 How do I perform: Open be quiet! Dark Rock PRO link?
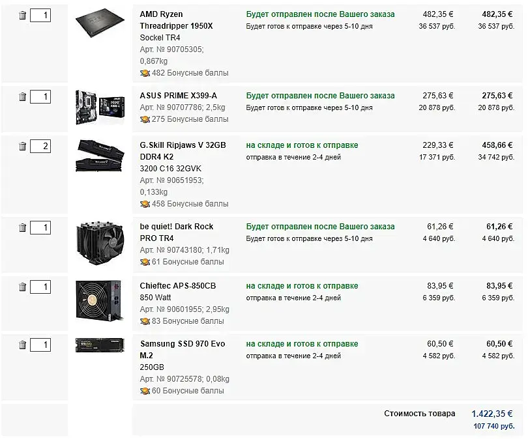[x=176, y=233]
